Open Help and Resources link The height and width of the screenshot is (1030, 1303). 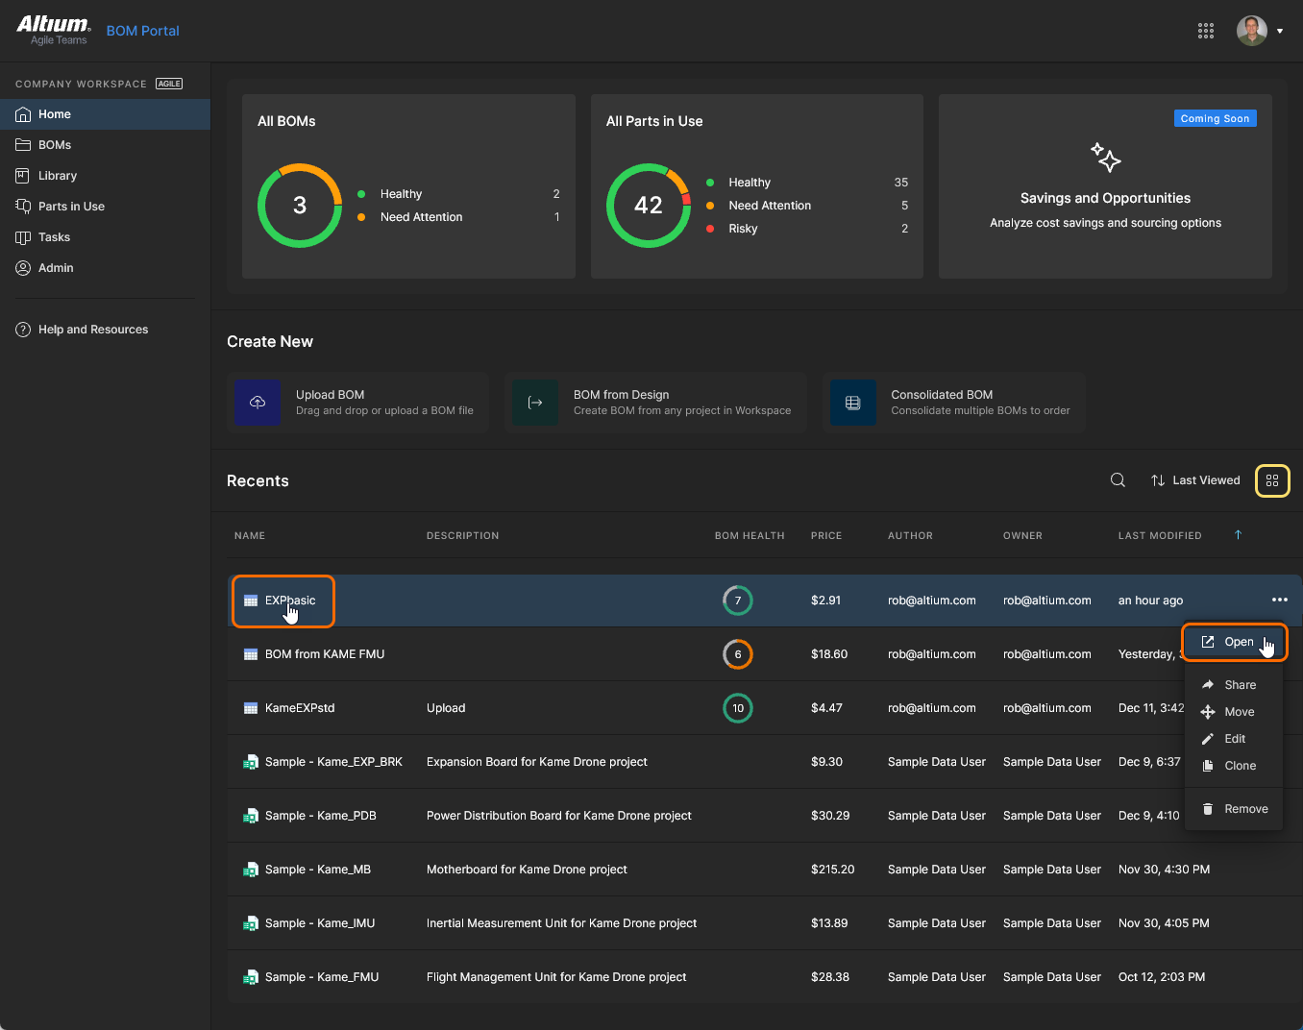93,330
